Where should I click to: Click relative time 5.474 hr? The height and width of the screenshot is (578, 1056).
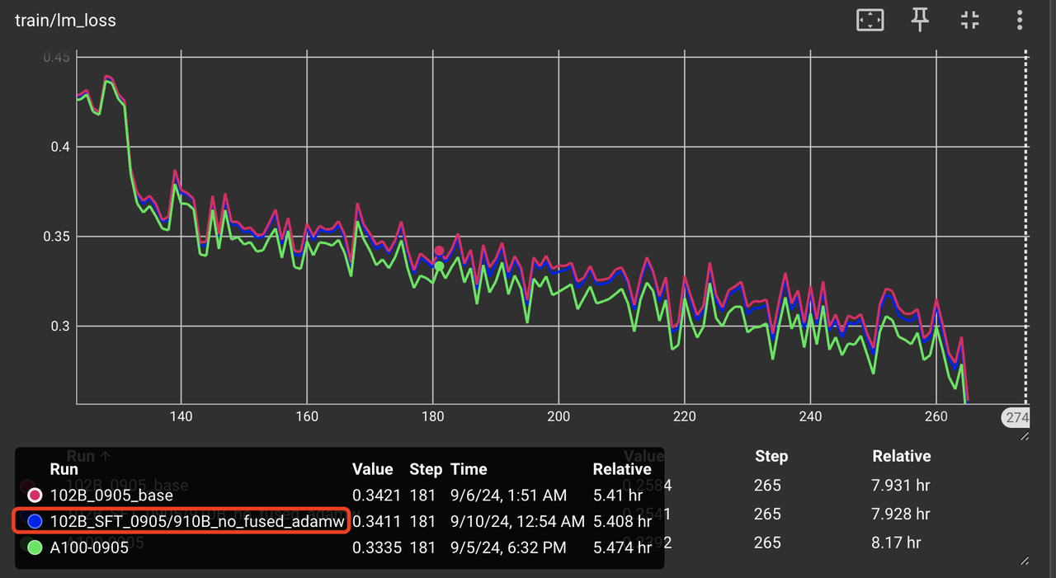[622, 547]
